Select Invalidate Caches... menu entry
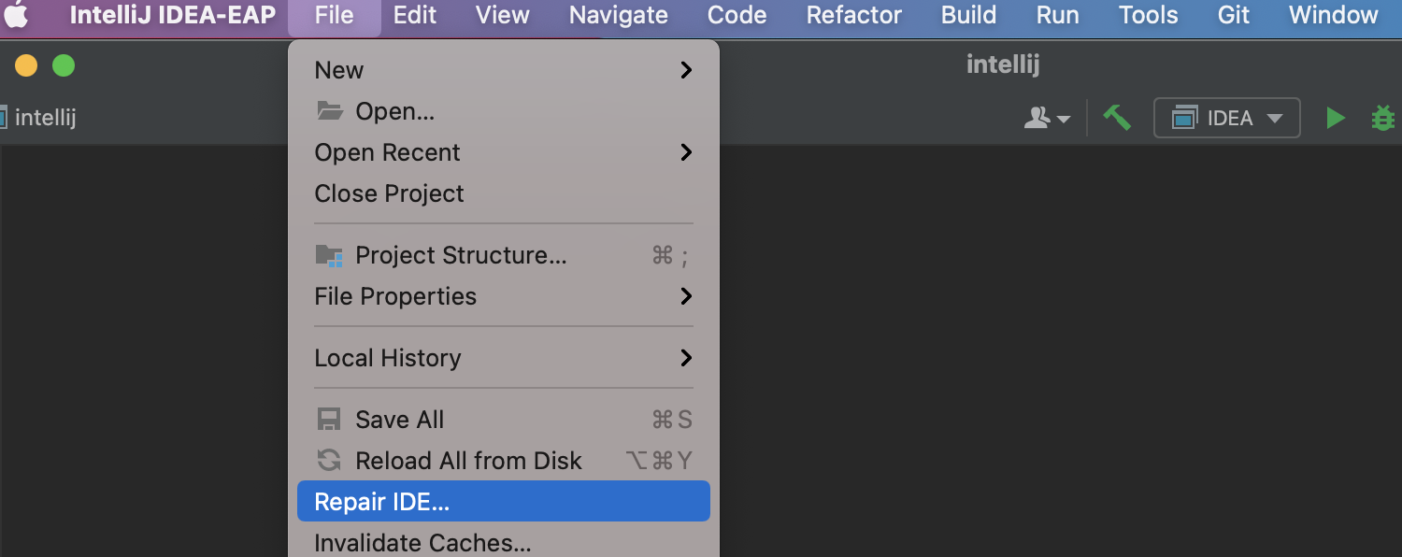Image resolution: width=1402 pixels, height=557 pixels. tap(422, 543)
